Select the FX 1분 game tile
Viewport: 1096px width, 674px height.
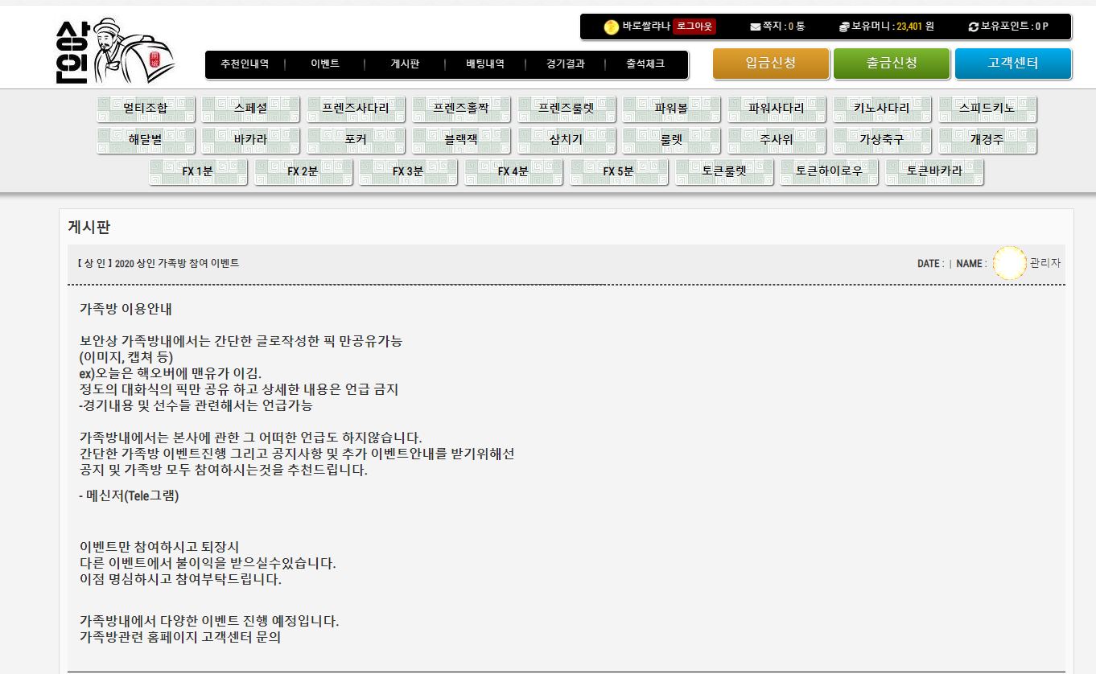coord(198,171)
